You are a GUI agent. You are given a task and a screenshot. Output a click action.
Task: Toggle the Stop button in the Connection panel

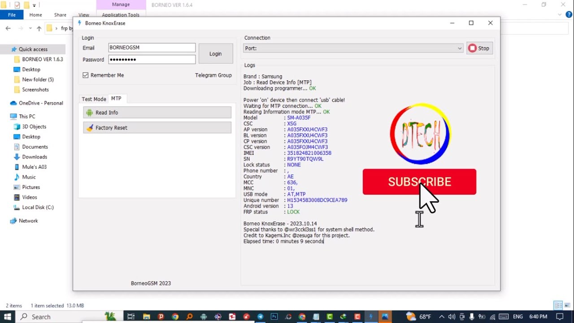pos(479,48)
